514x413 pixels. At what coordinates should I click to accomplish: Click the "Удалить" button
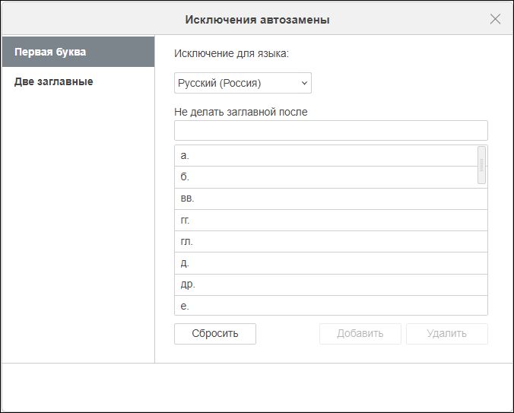[x=447, y=334]
